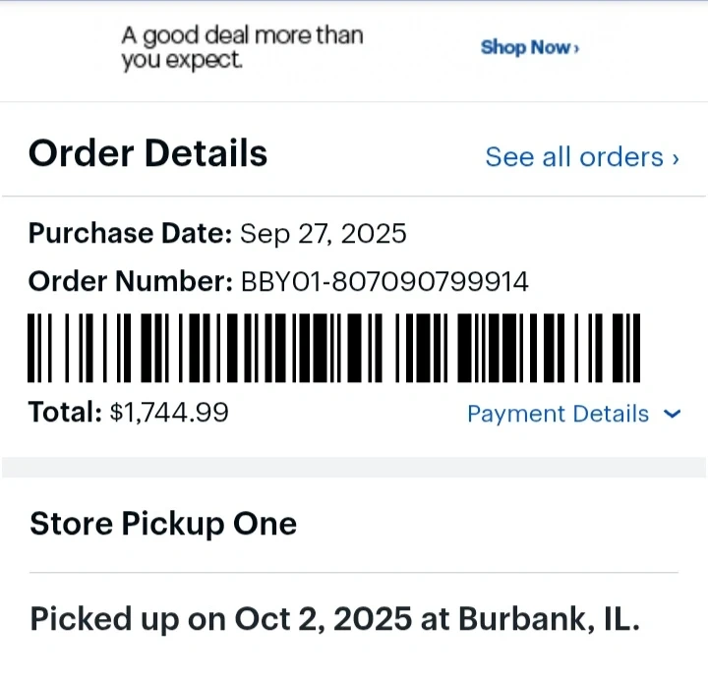Click the chevron after See all orders
The width and height of the screenshot is (708, 679).
pos(676,158)
